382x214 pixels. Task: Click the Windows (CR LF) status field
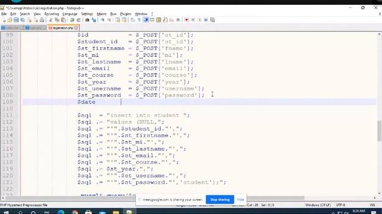(x=318, y=205)
